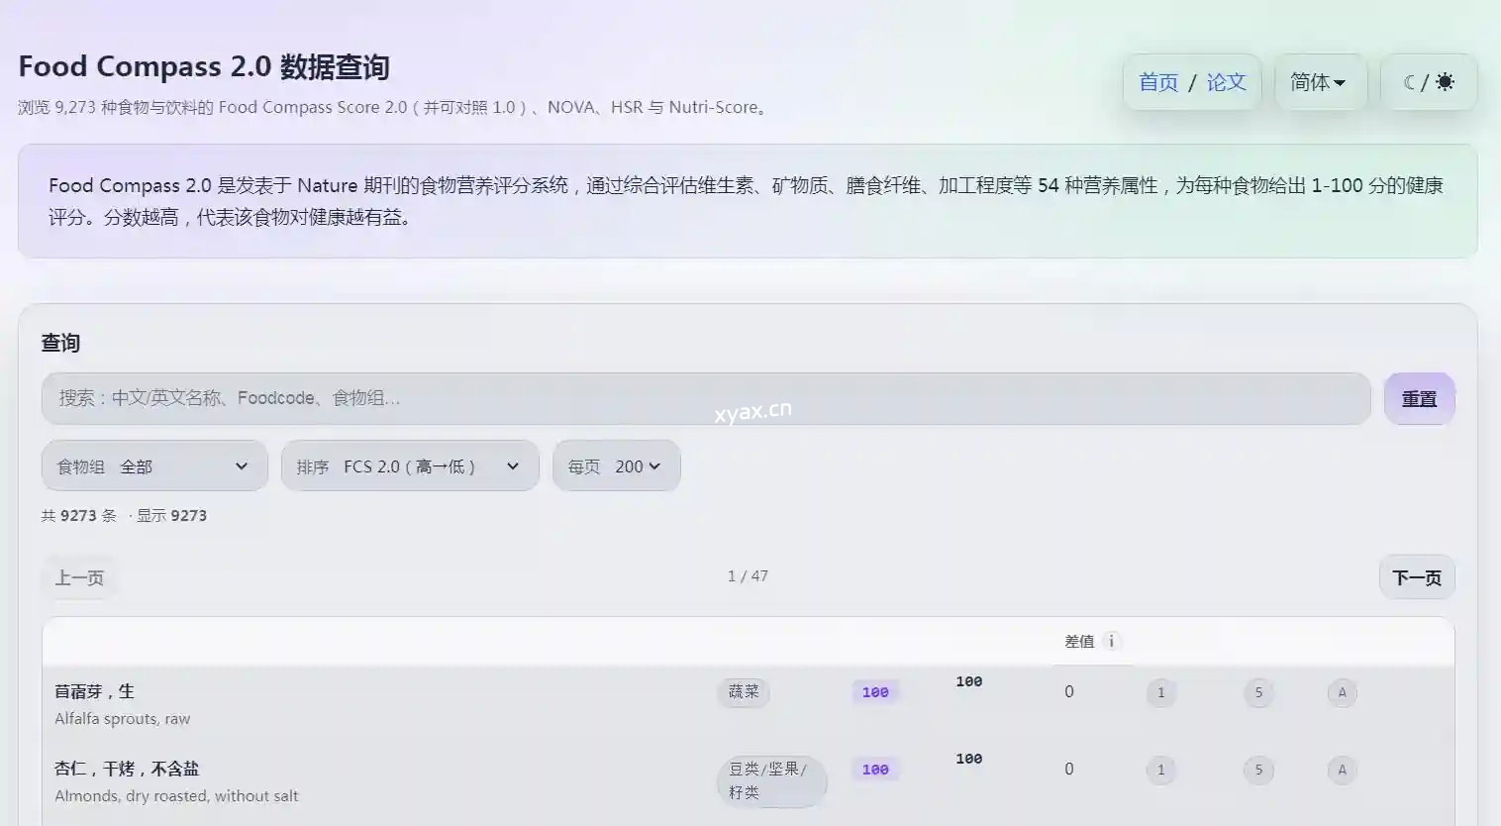Click the 首页 navigation link

click(x=1158, y=82)
